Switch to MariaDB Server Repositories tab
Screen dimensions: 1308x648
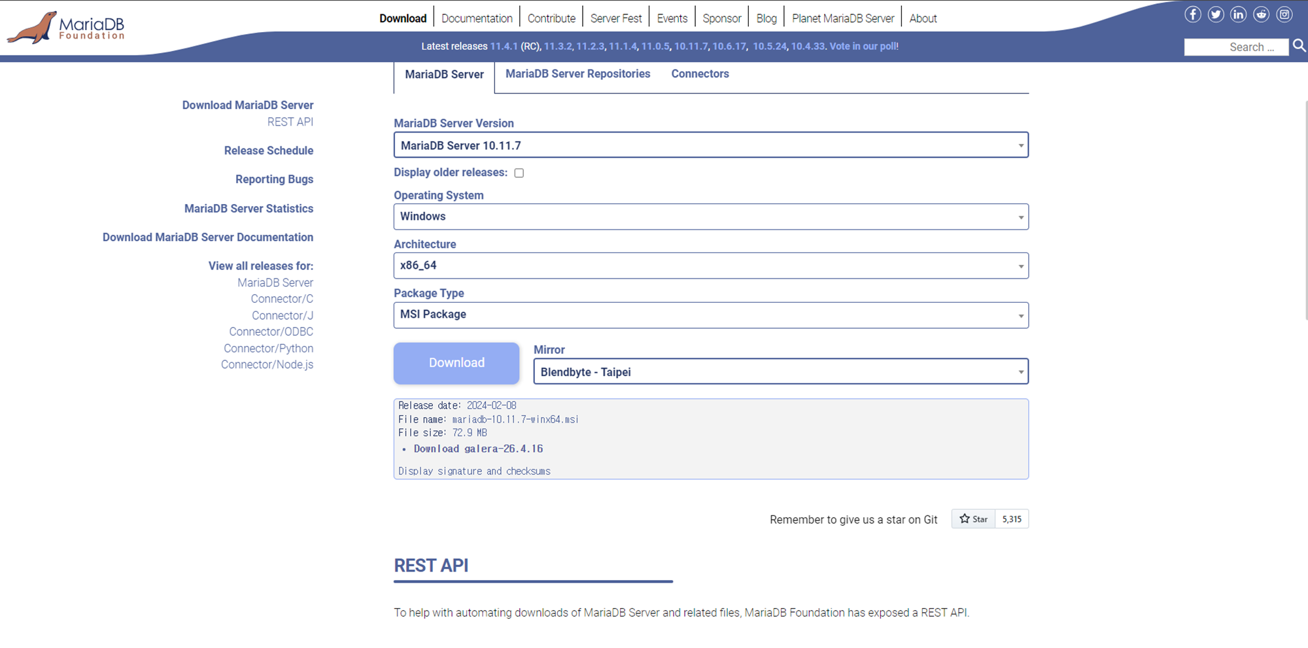click(x=577, y=74)
